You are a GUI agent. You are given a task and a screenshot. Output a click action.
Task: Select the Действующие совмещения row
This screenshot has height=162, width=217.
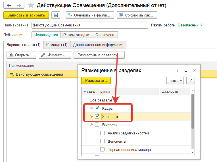[42, 74]
